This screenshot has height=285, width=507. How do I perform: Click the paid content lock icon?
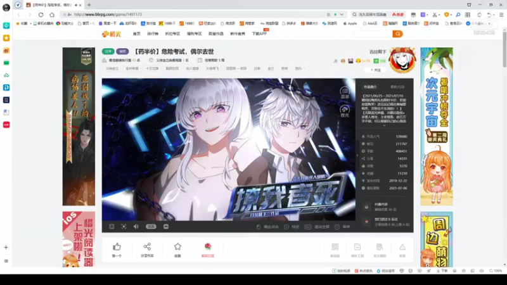(x=366, y=207)
